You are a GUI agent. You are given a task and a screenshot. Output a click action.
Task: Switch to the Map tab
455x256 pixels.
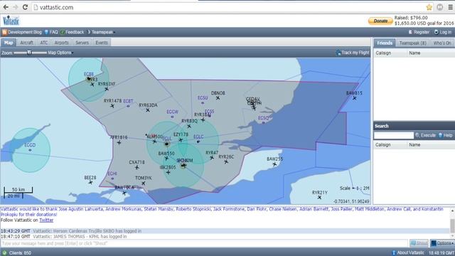[x=9, y=43]
